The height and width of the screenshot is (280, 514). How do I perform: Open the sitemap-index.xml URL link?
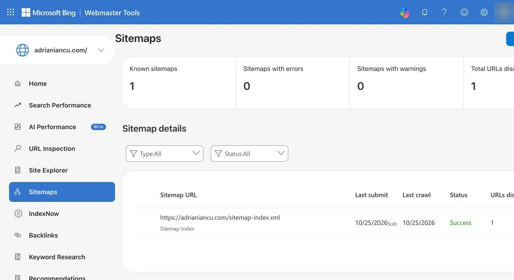(220, 217)
